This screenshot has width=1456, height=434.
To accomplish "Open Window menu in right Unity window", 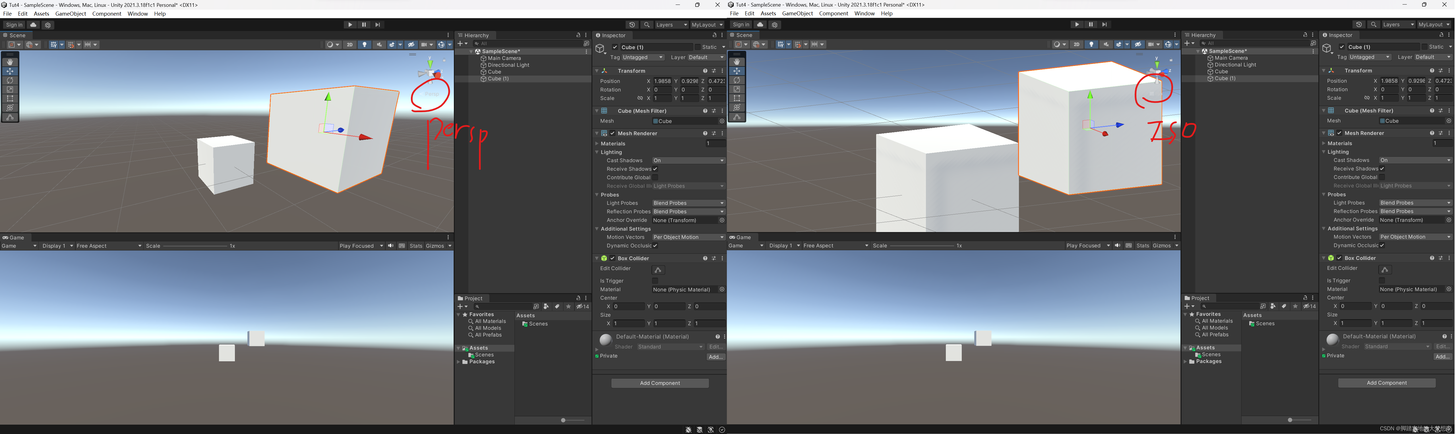I will click(864, 14).
